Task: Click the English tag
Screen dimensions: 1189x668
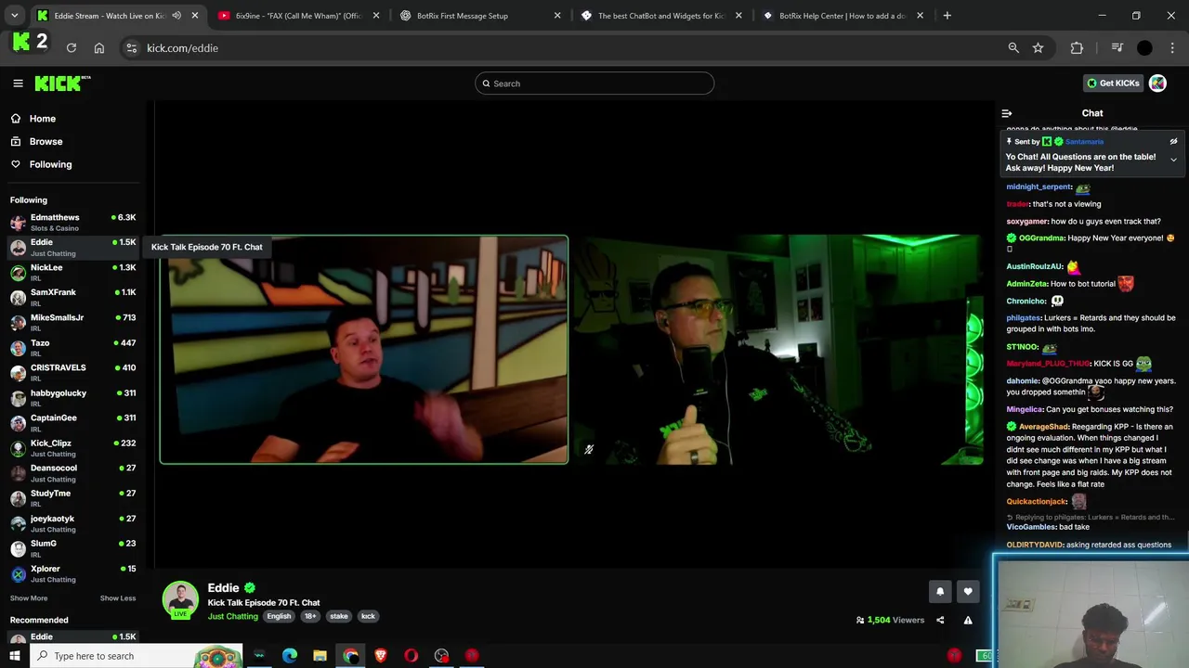Action: click(x=279, y=616)
